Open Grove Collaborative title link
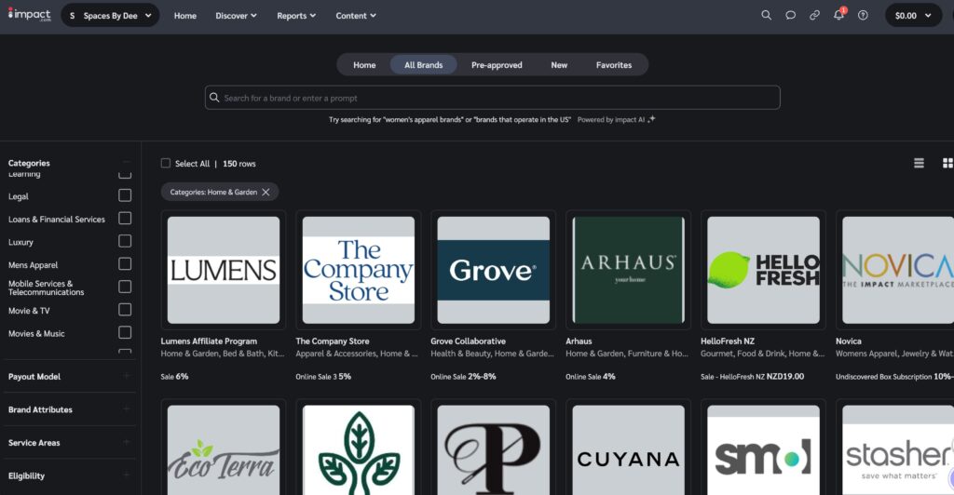This screenshot has width=954, height=495. 468,341
